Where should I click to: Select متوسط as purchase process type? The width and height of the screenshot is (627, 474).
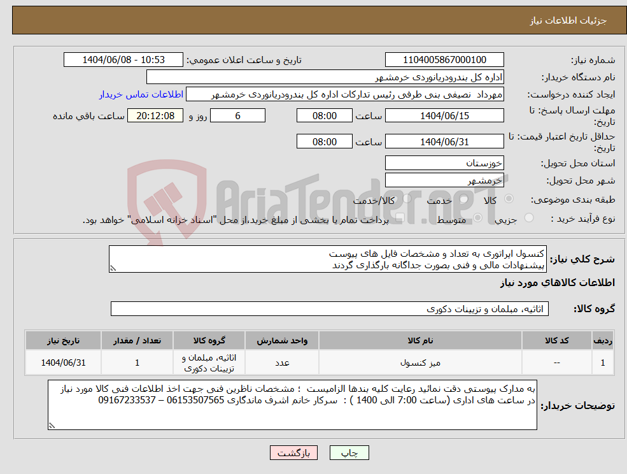click(x=477, y=218)
